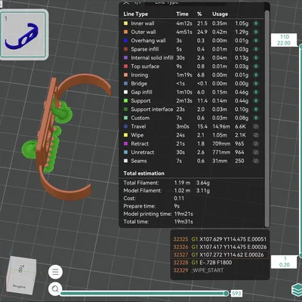
Task: Click the red Top surface color swatch
Action: (125, 66)
